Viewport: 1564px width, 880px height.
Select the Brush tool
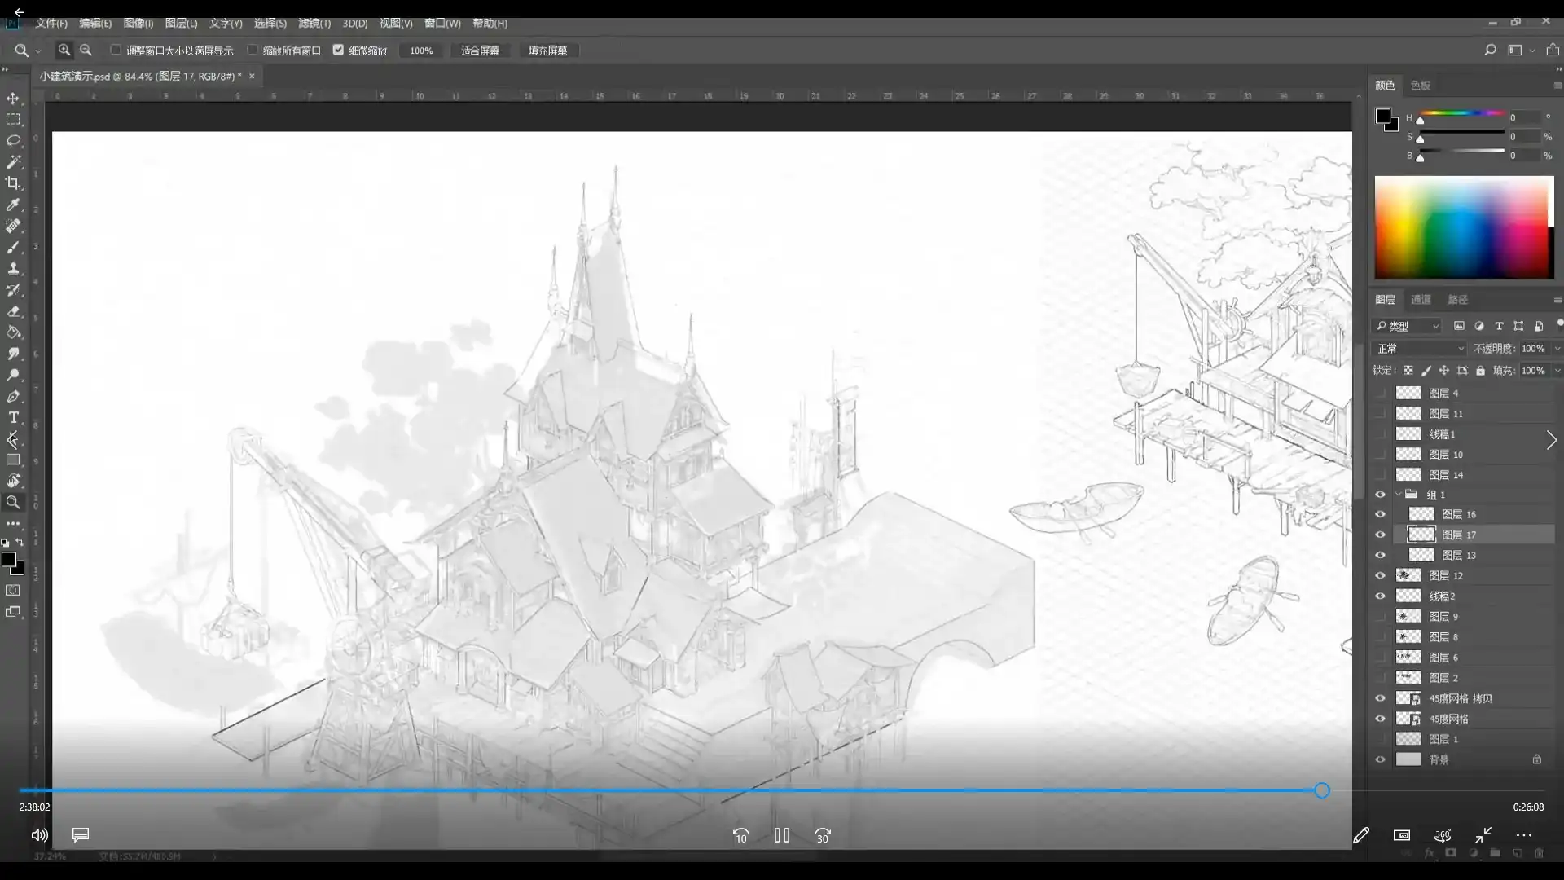coord(13,247)
